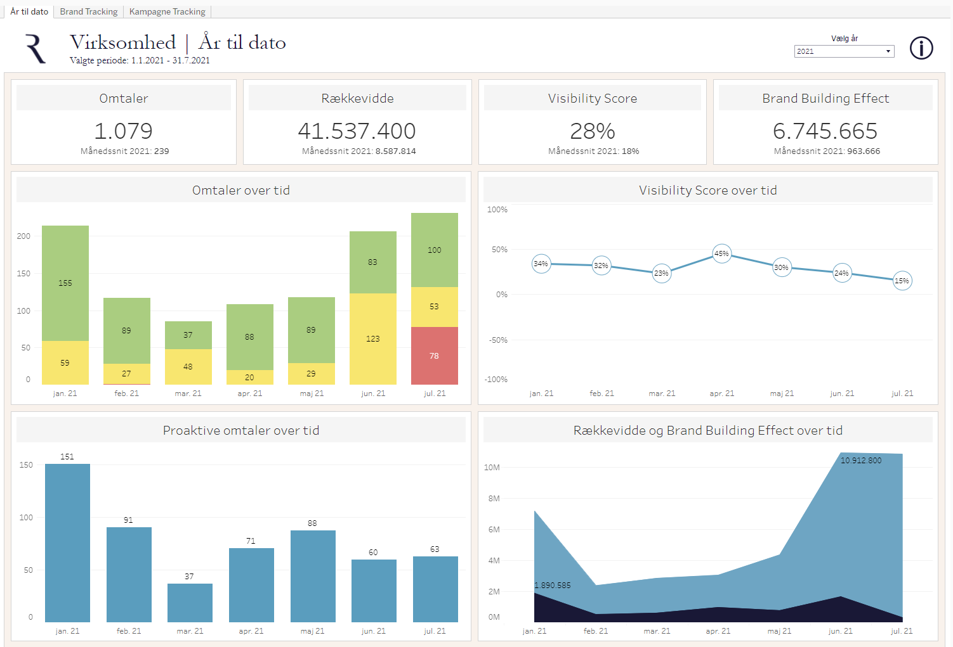
Task: Click the Rækkevidde value 41.537.400
Action: coord(357,131)
